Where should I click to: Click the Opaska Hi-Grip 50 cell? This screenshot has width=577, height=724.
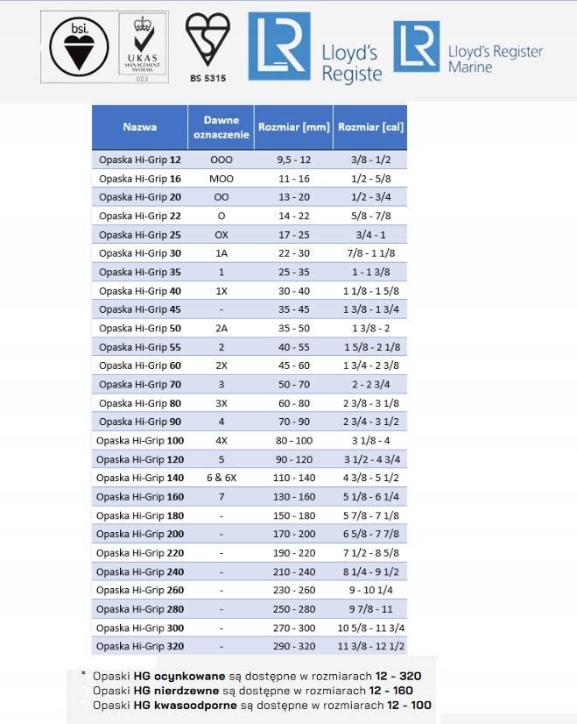(x=140, y=328)
